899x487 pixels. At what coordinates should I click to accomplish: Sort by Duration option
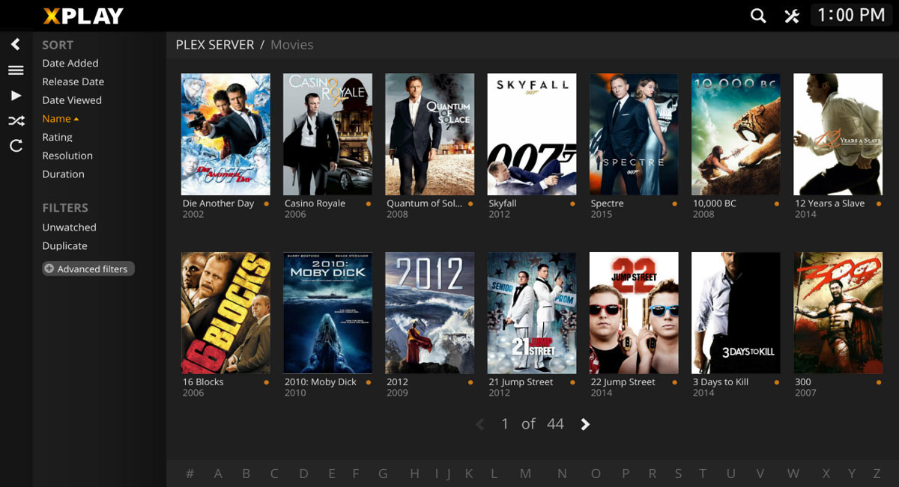63,174
